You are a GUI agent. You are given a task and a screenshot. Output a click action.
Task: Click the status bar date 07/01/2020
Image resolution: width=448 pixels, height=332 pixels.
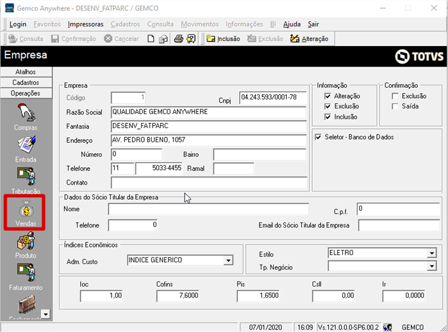point(265,327)
